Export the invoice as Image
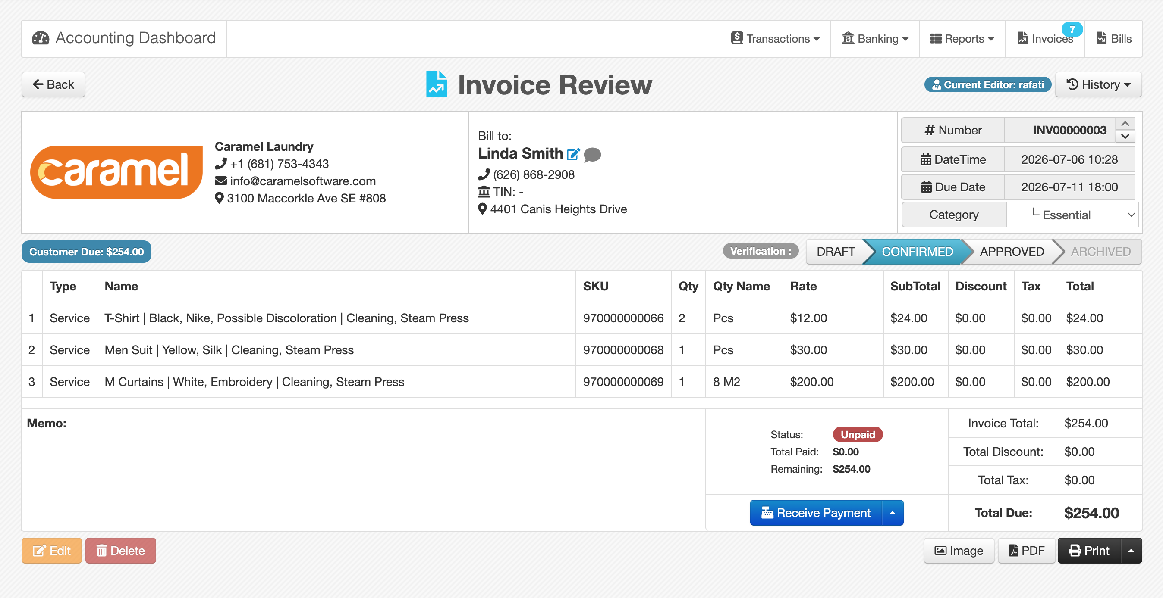Viewport: 1163px width, 598px height. (x=959, y=551)
